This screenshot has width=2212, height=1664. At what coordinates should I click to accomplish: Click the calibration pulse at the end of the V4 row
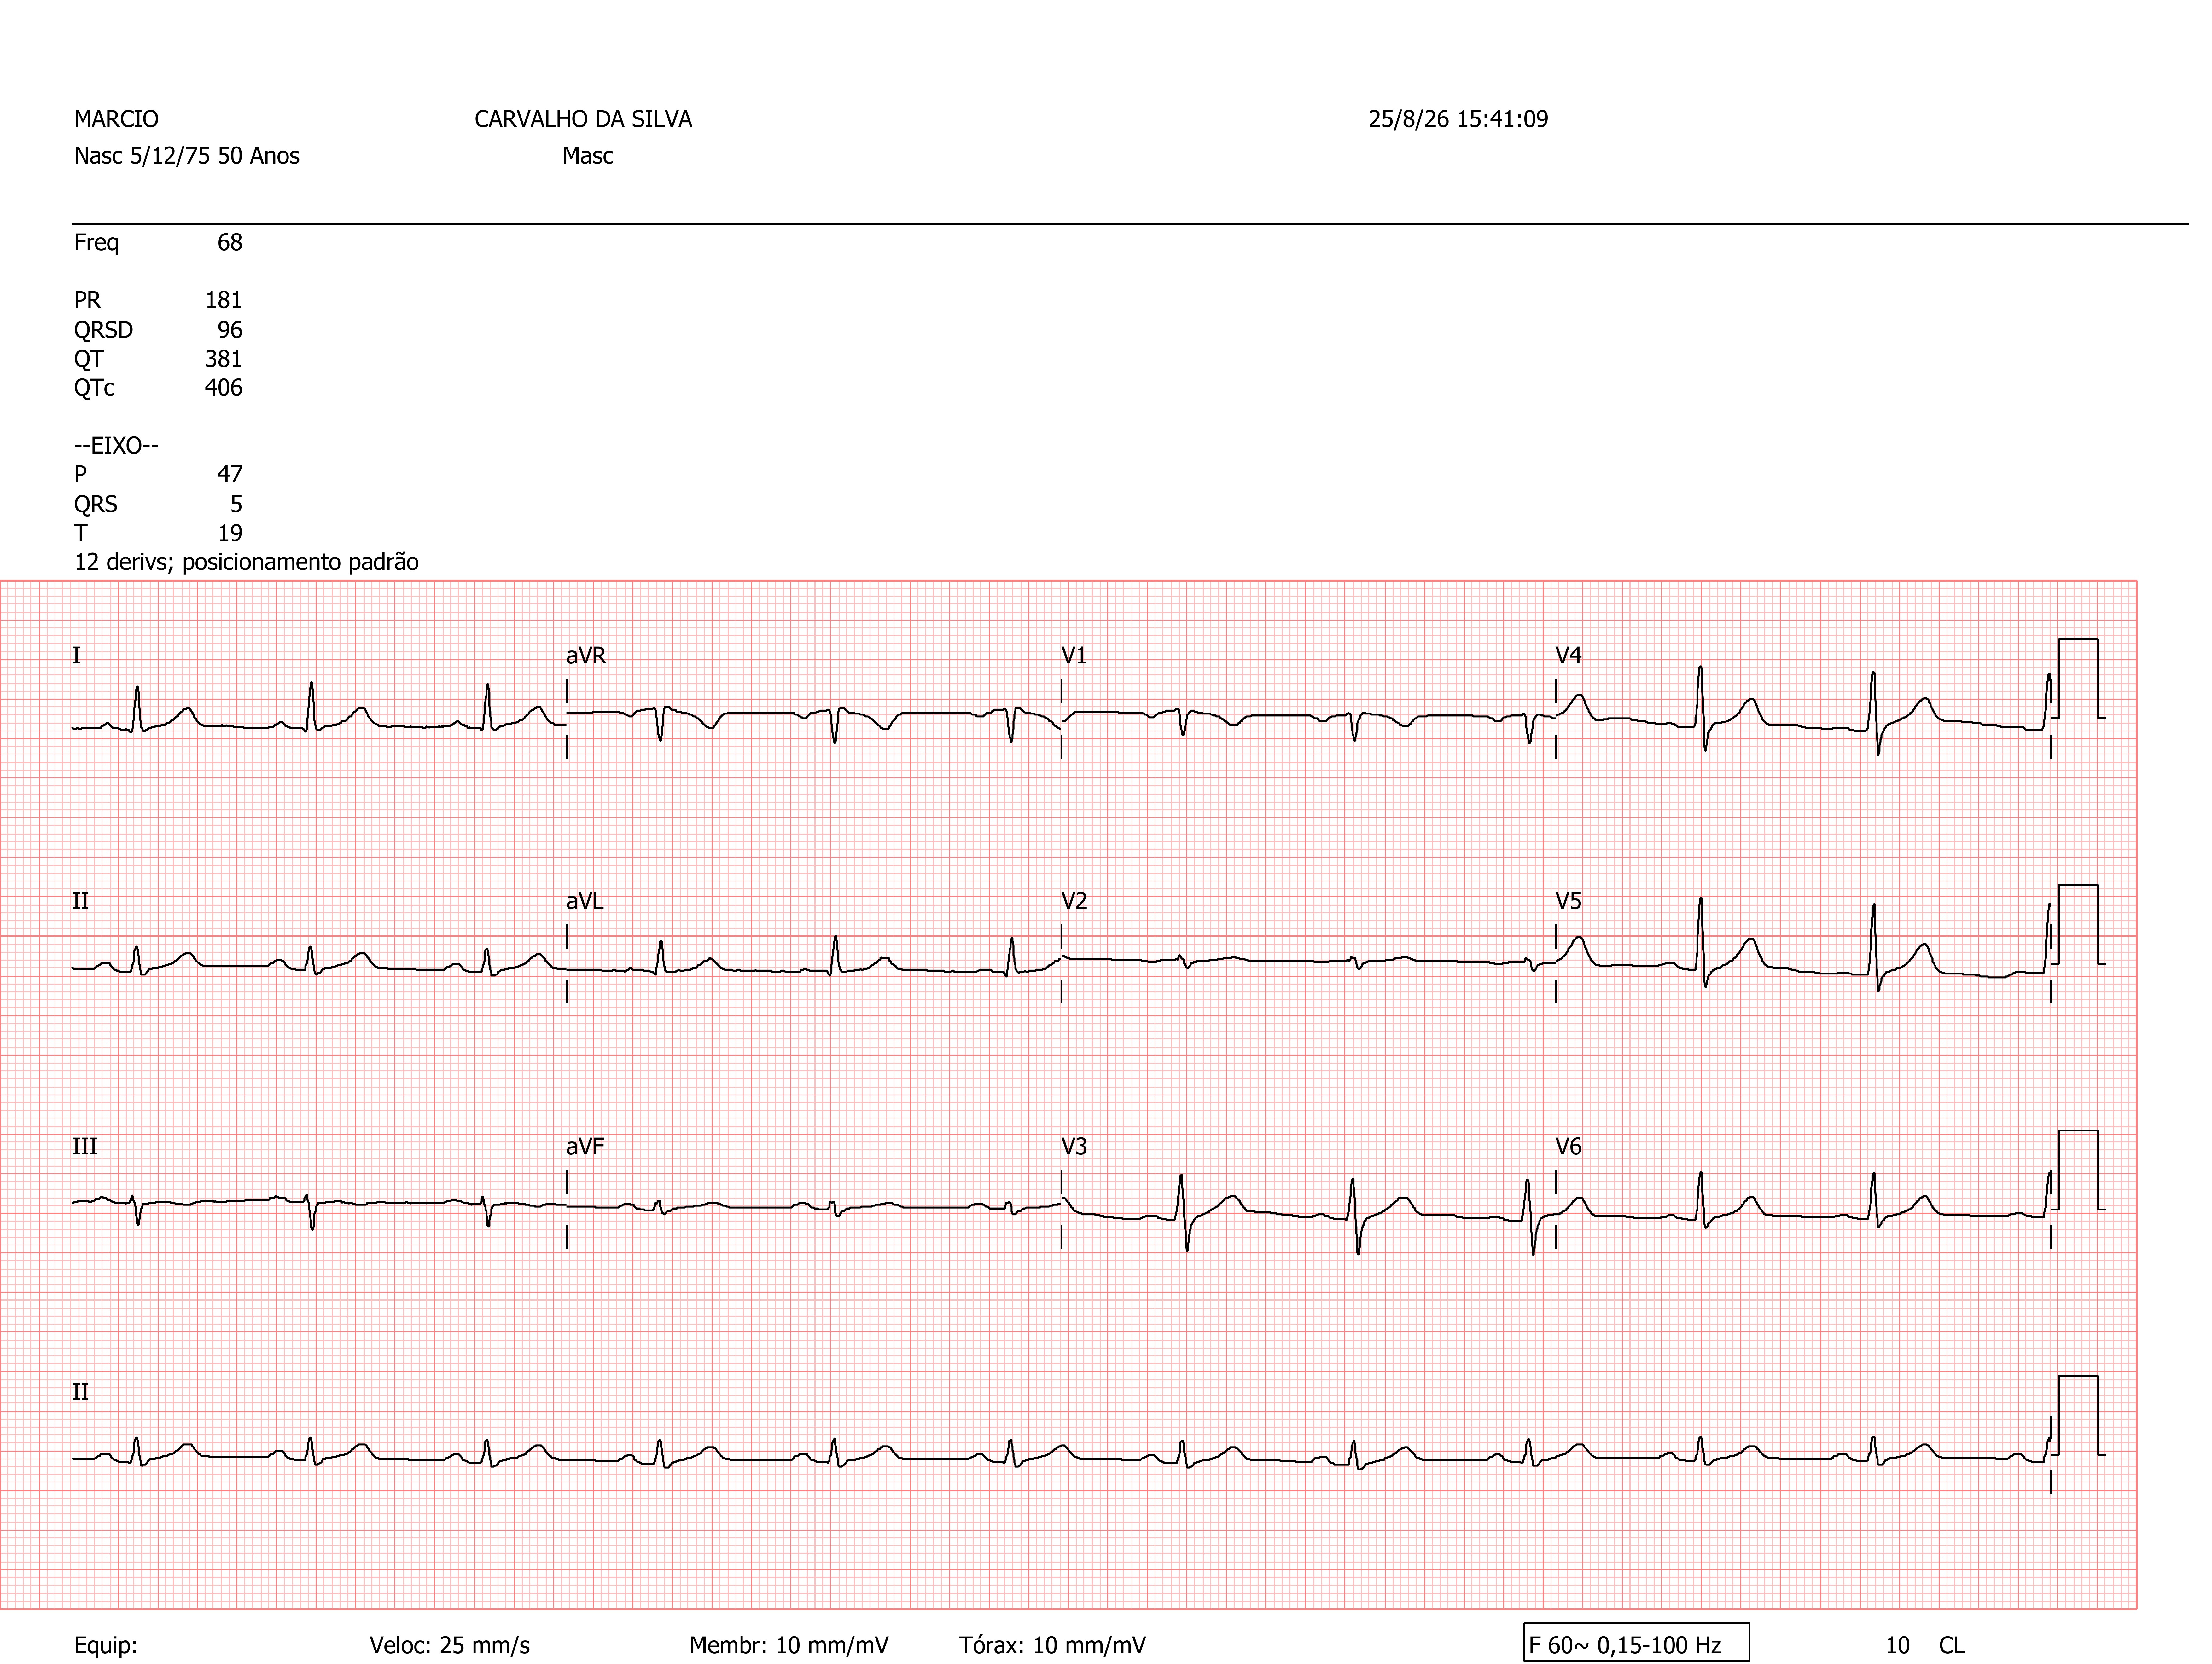tap(2078, 679)
